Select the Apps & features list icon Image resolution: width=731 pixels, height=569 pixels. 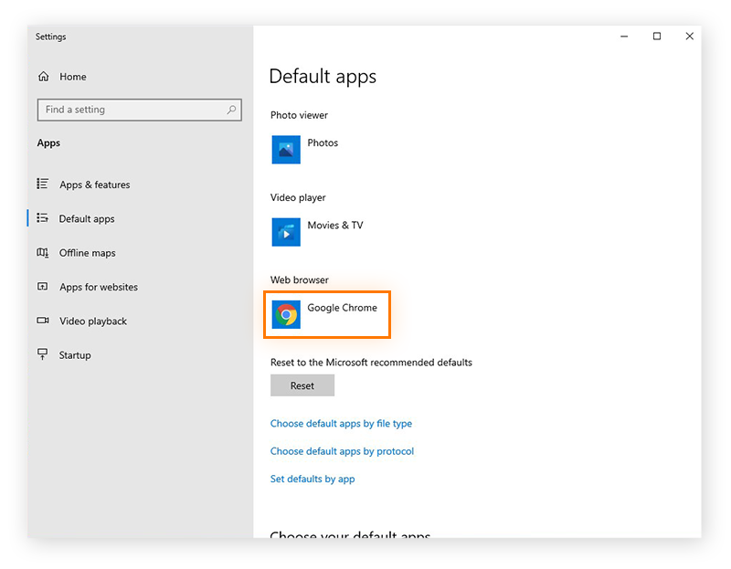click(x=42, y=184)
